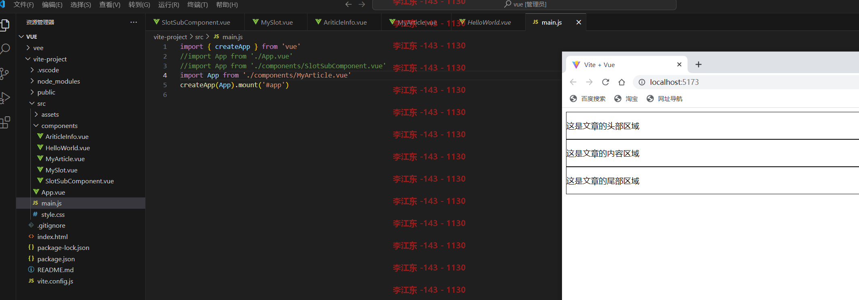The height and width of the screenshot is (300, 859).
Task: View site information icon beside localhost
Action: click(642, 82)
